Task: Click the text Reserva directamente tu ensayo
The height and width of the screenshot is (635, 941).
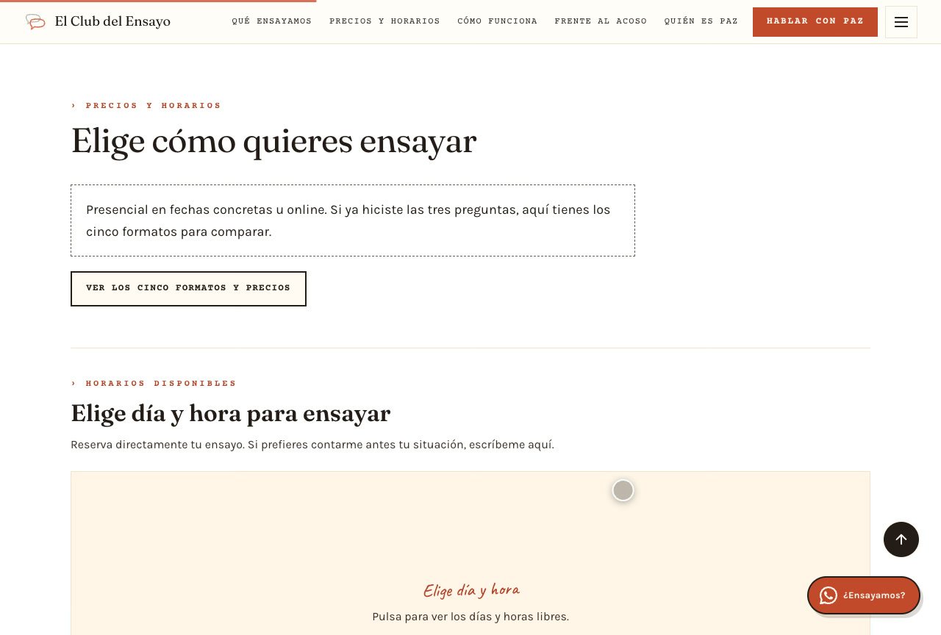Action: [157, 445]
